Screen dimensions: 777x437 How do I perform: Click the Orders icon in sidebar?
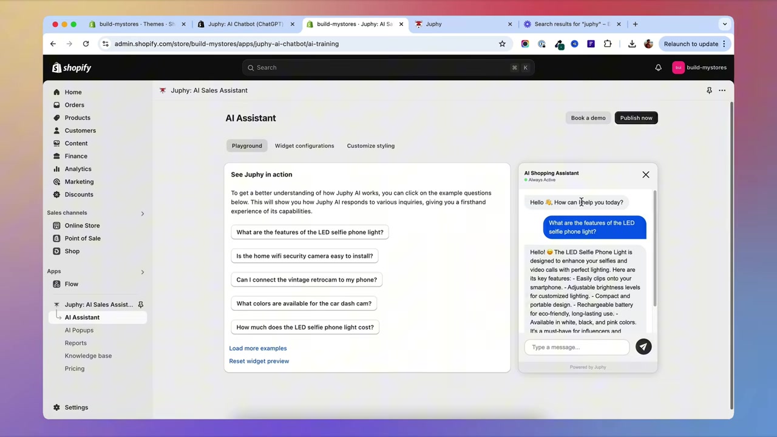click(x=56, y=105)
